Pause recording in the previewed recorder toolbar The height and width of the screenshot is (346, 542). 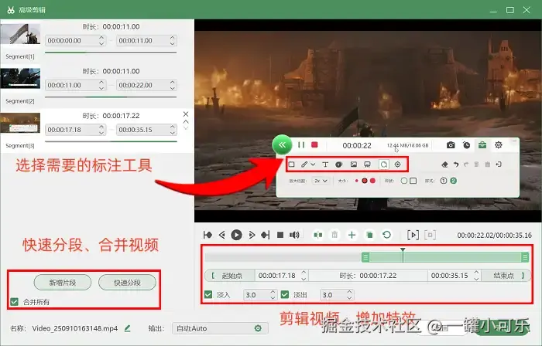tap(301, 145)
